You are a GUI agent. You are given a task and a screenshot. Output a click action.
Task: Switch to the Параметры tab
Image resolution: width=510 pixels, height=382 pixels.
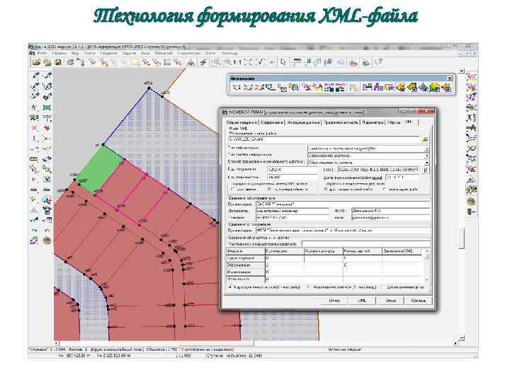pos(373,122)
